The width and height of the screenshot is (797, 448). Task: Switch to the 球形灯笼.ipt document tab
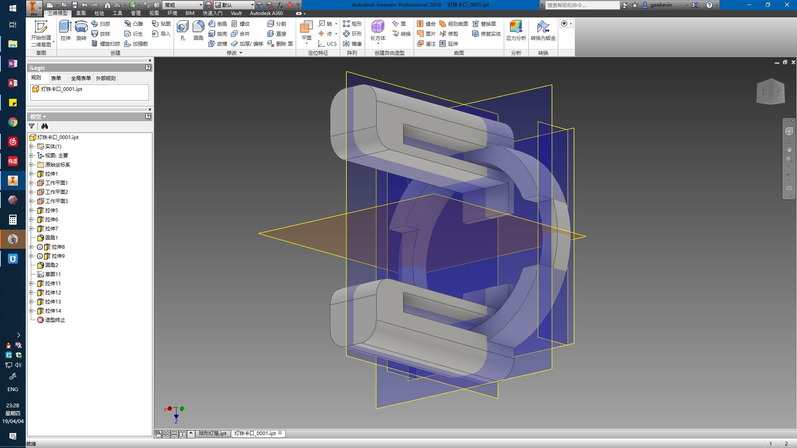212,433
